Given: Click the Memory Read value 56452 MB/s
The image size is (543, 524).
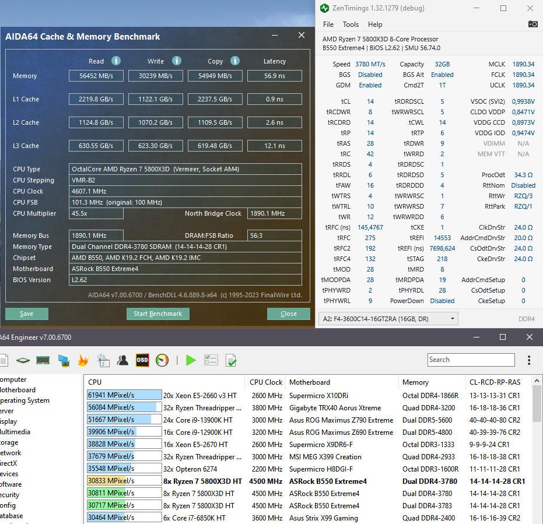Looking at the screenshot, I should pos(96,76).
